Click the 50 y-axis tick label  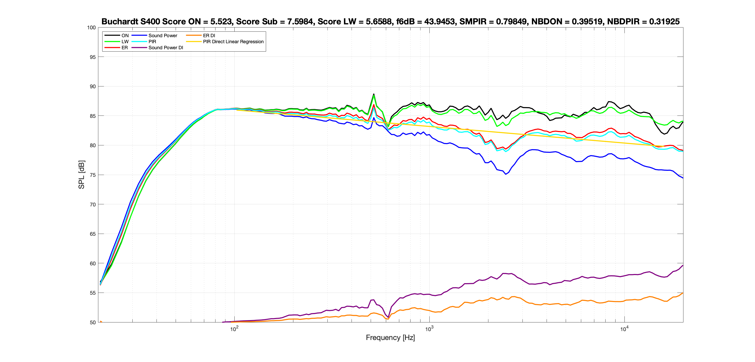tap(93, 322)
